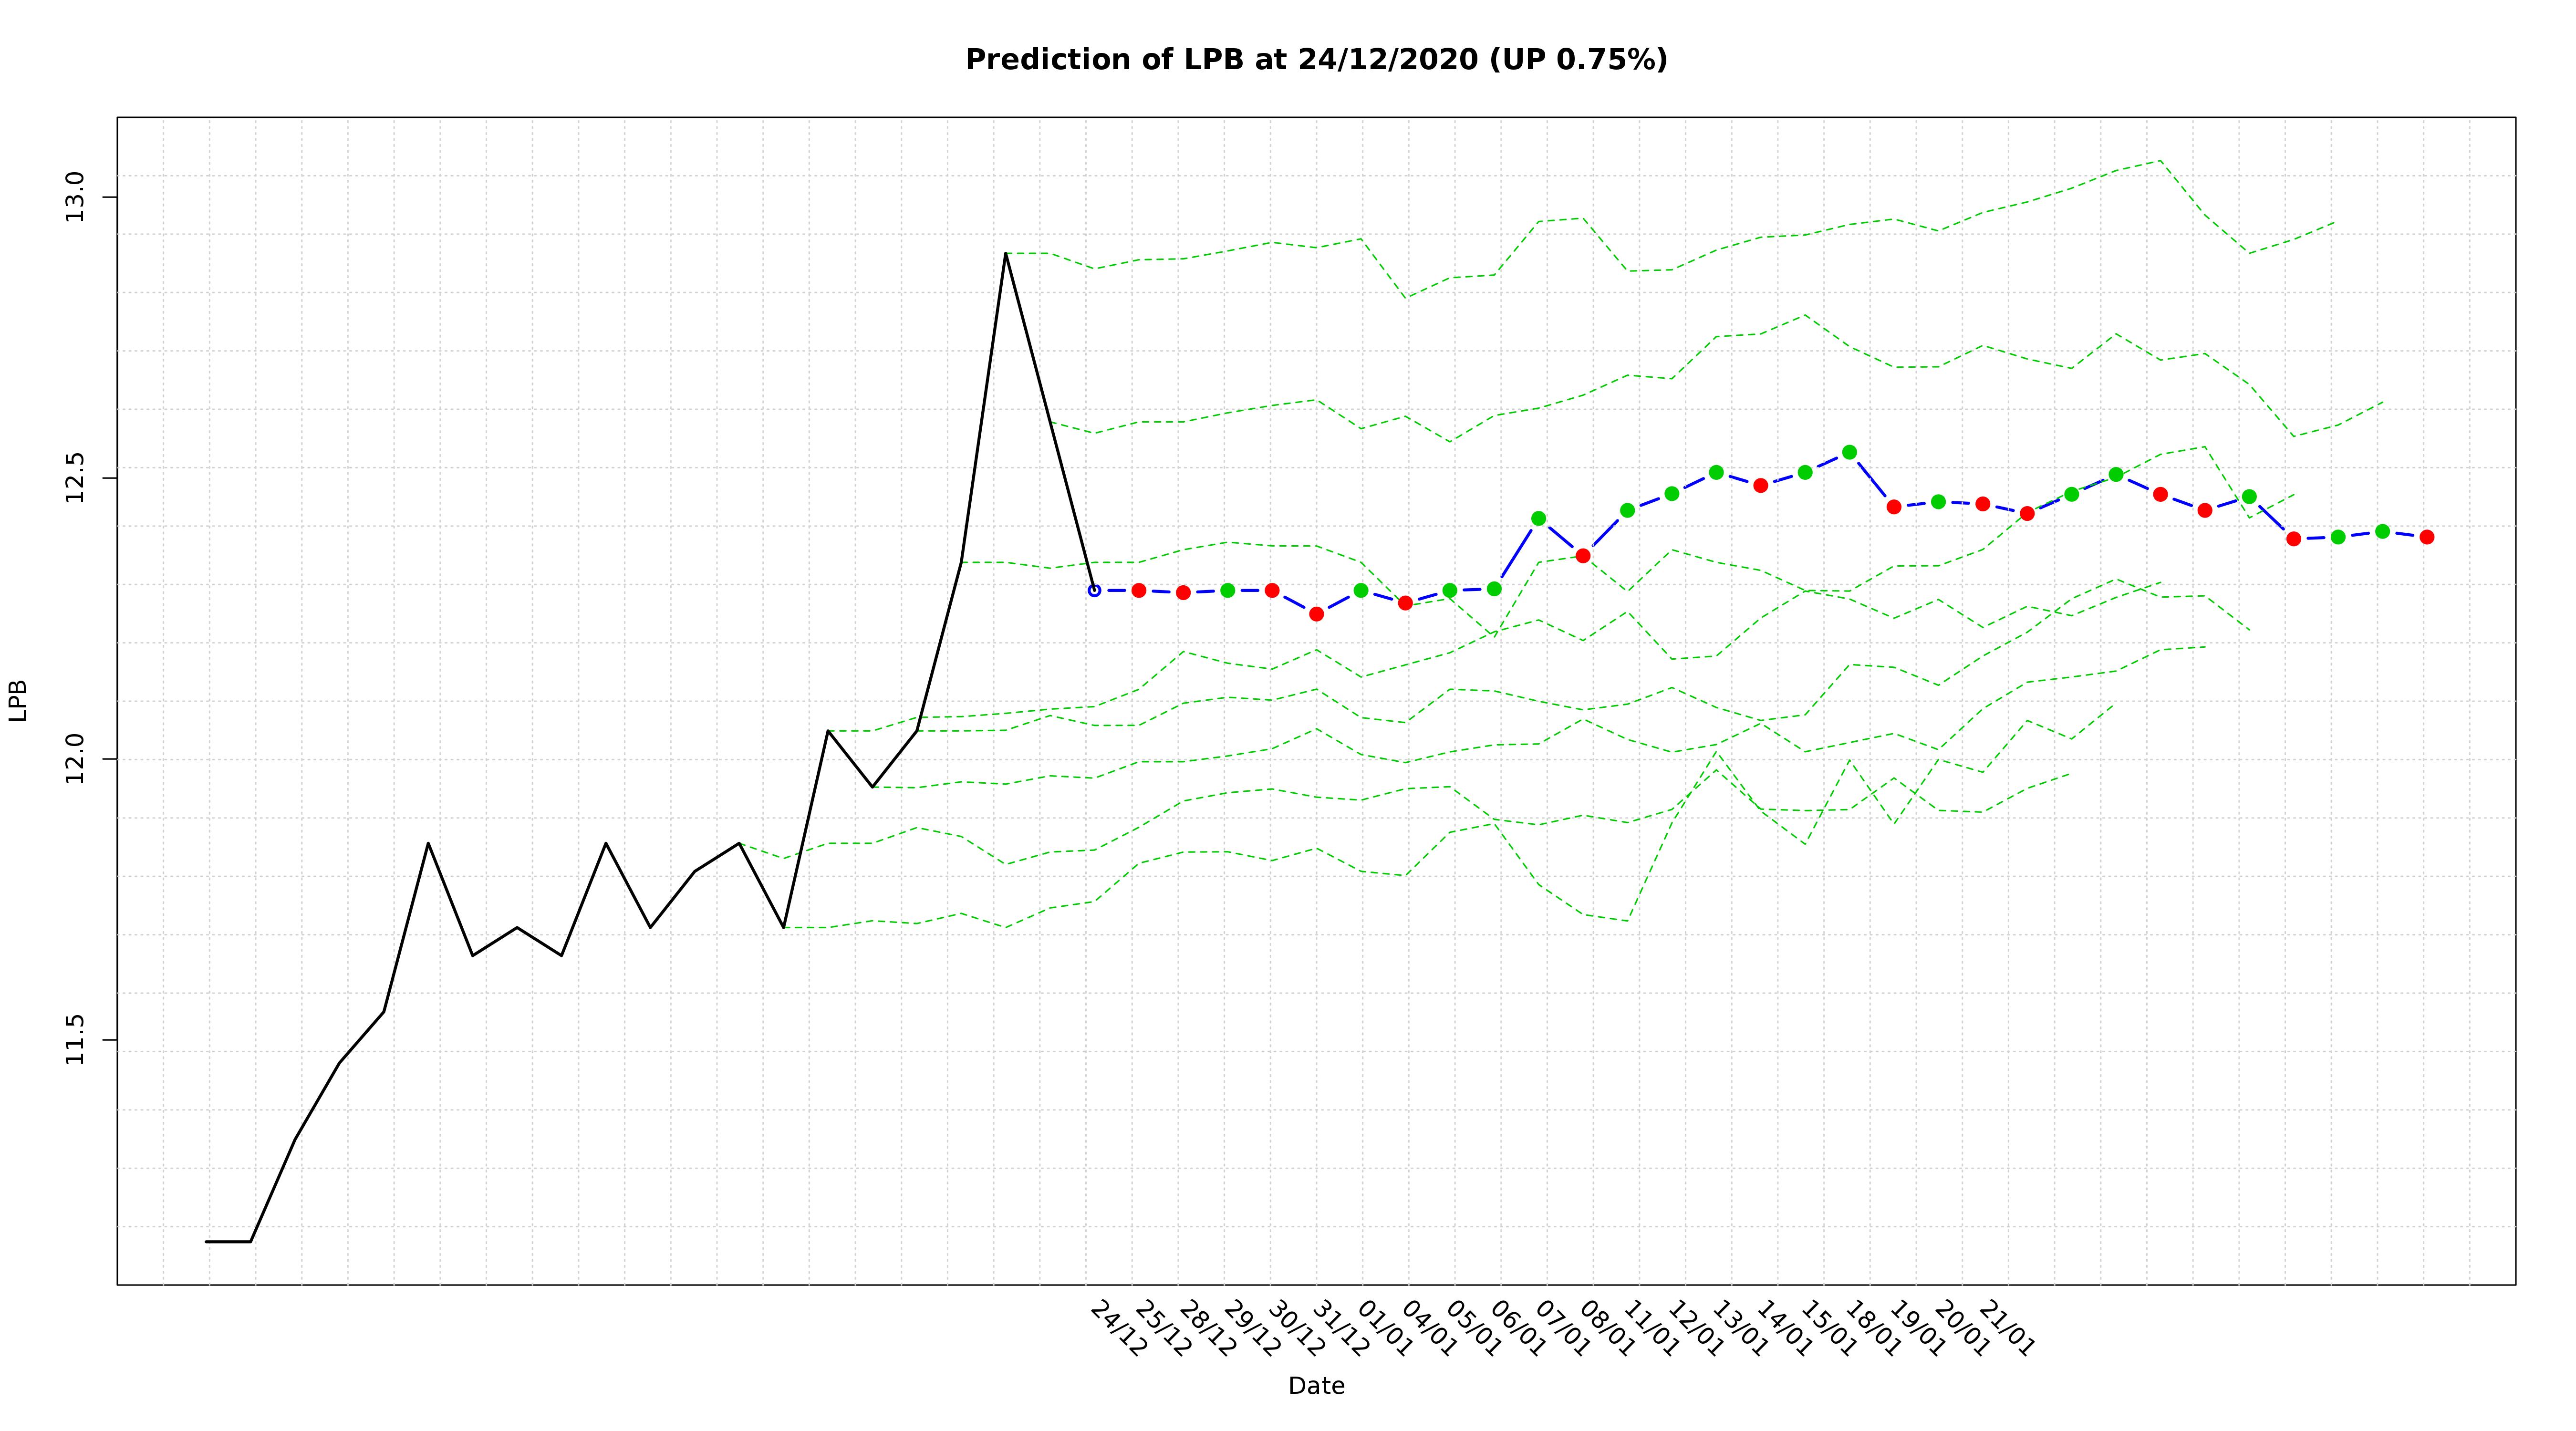Click the red dot above 31/12
This screenshot has height=1431, width=2576.
[1316, 614]
